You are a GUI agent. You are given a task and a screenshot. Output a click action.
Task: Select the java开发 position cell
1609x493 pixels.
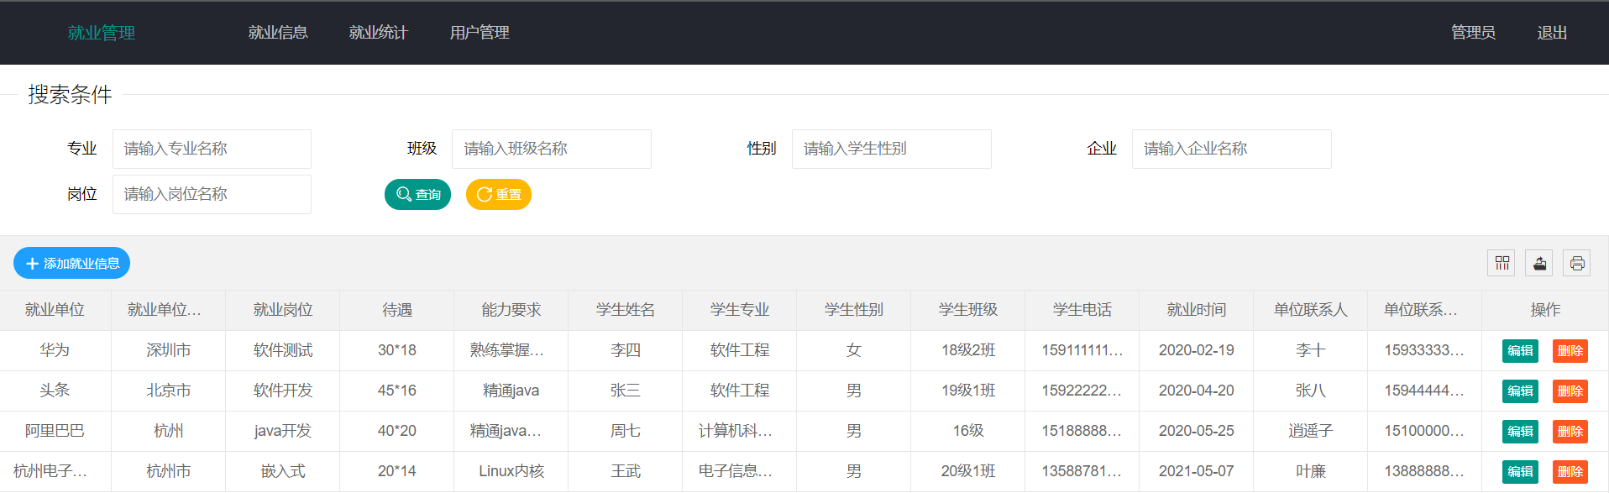click(x=283, y=431)
